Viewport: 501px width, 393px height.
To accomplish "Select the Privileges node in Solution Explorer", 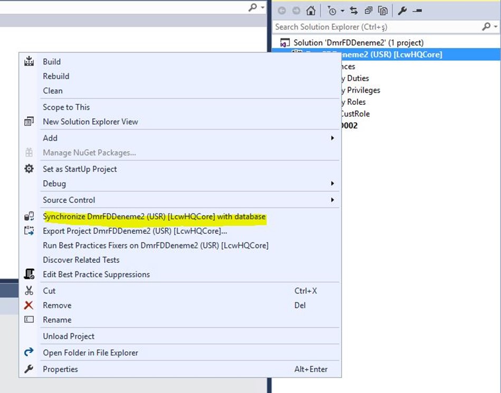I will tap(361, 90).
